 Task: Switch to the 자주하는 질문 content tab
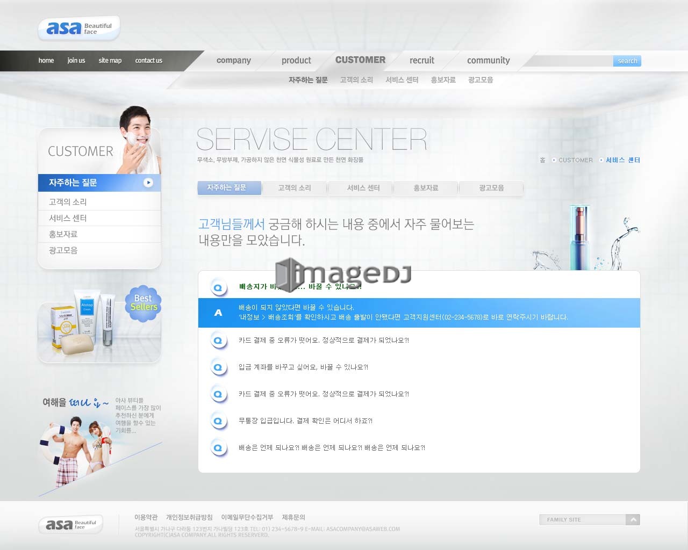point(230,187)
